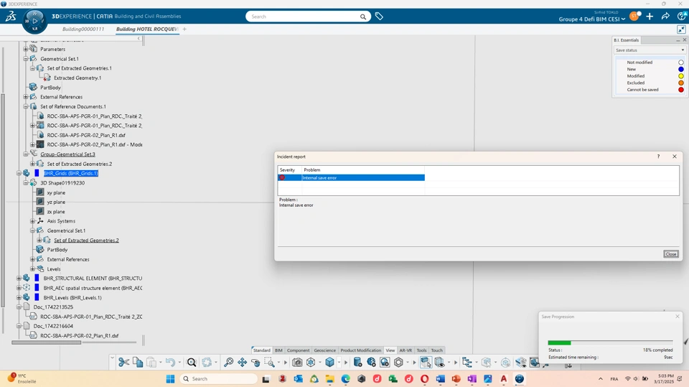Select the Pan four-arrow tool
The image size is (689, 387).
tap(242, 363)
